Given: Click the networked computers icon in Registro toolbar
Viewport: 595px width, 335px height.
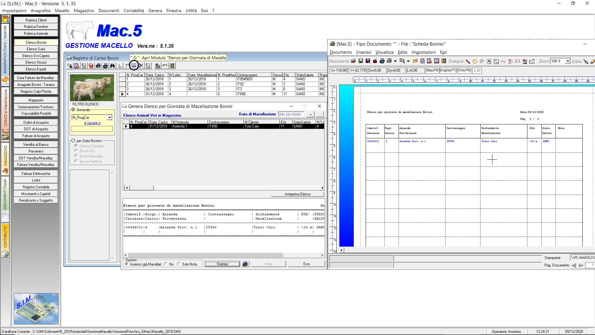Looking at the screenshot, I should 157,66.
